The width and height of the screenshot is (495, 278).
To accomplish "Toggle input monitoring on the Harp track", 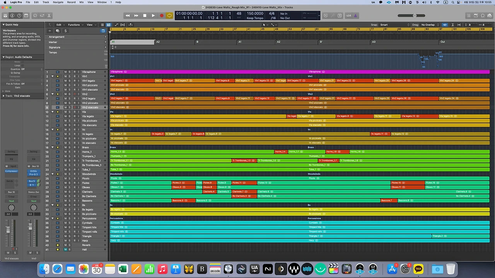I will tap(79, 241).
